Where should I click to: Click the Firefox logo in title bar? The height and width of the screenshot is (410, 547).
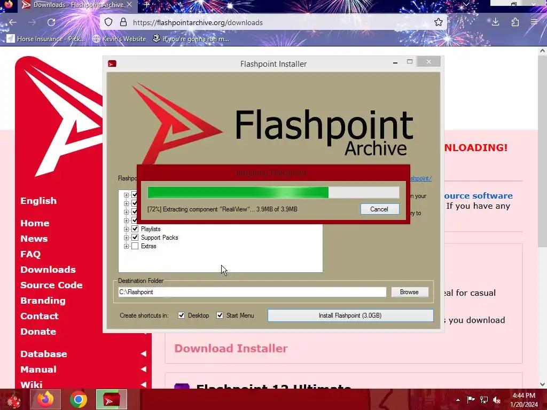[8, 4]
